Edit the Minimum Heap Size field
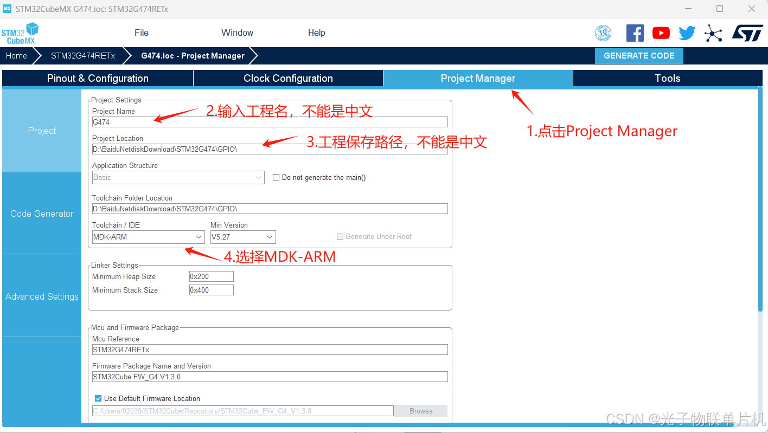The image size is (768, 433). [212, 276]
